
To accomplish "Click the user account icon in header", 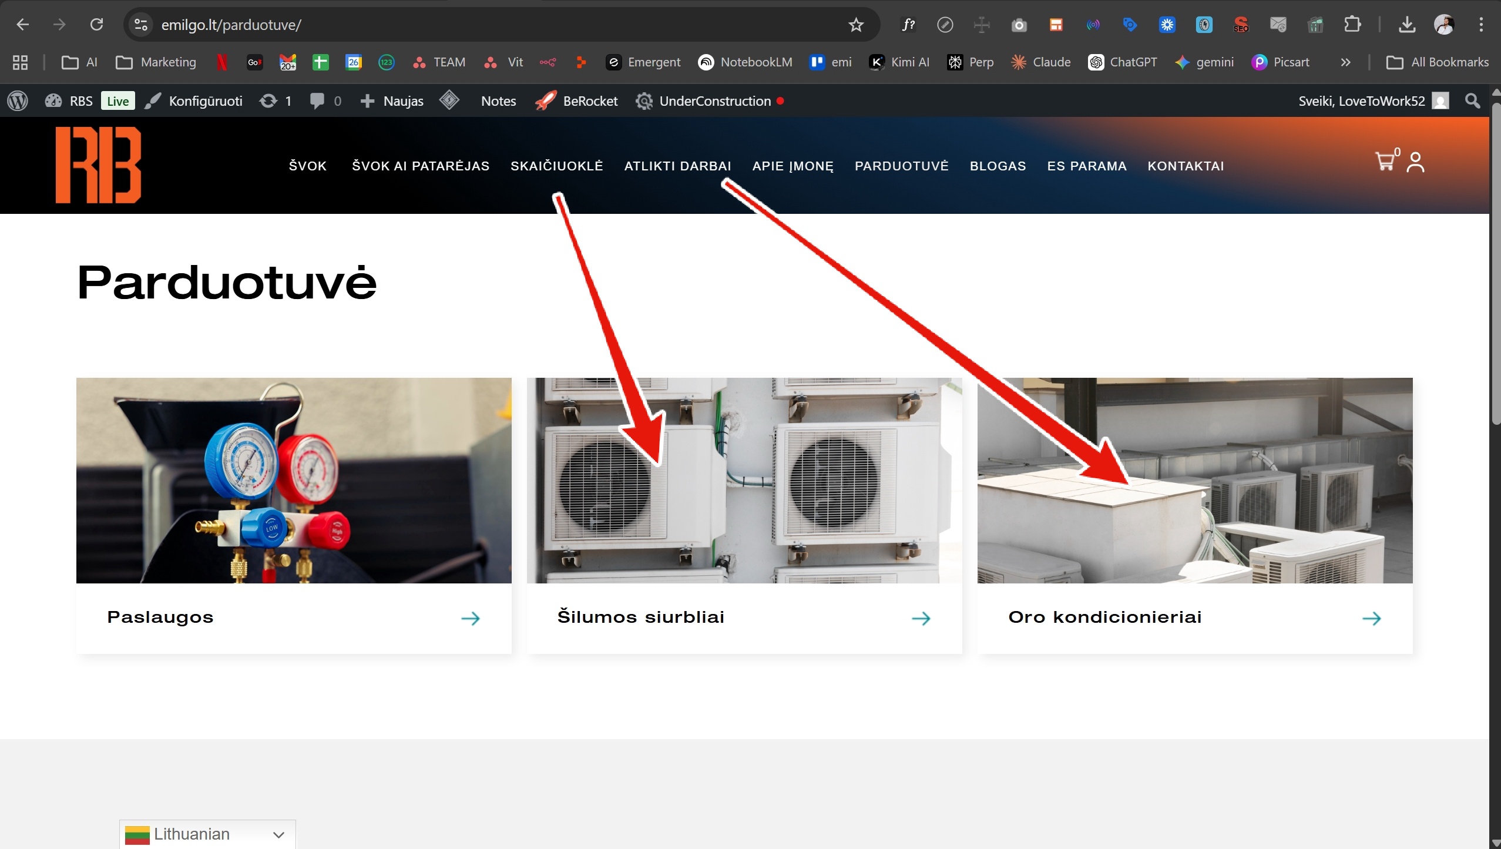I will pyautogui.click(x=1415, y=162).
